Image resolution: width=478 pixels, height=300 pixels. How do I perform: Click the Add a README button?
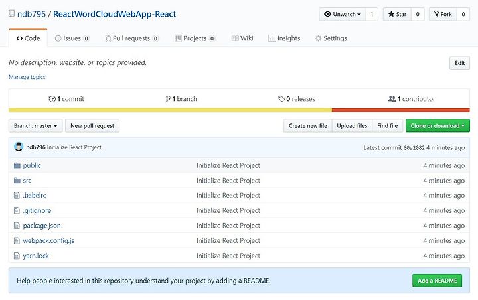point(437,281)
